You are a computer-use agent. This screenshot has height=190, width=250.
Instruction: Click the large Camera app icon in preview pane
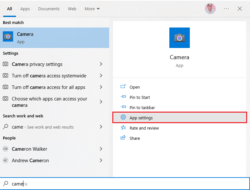pos(179,38)
